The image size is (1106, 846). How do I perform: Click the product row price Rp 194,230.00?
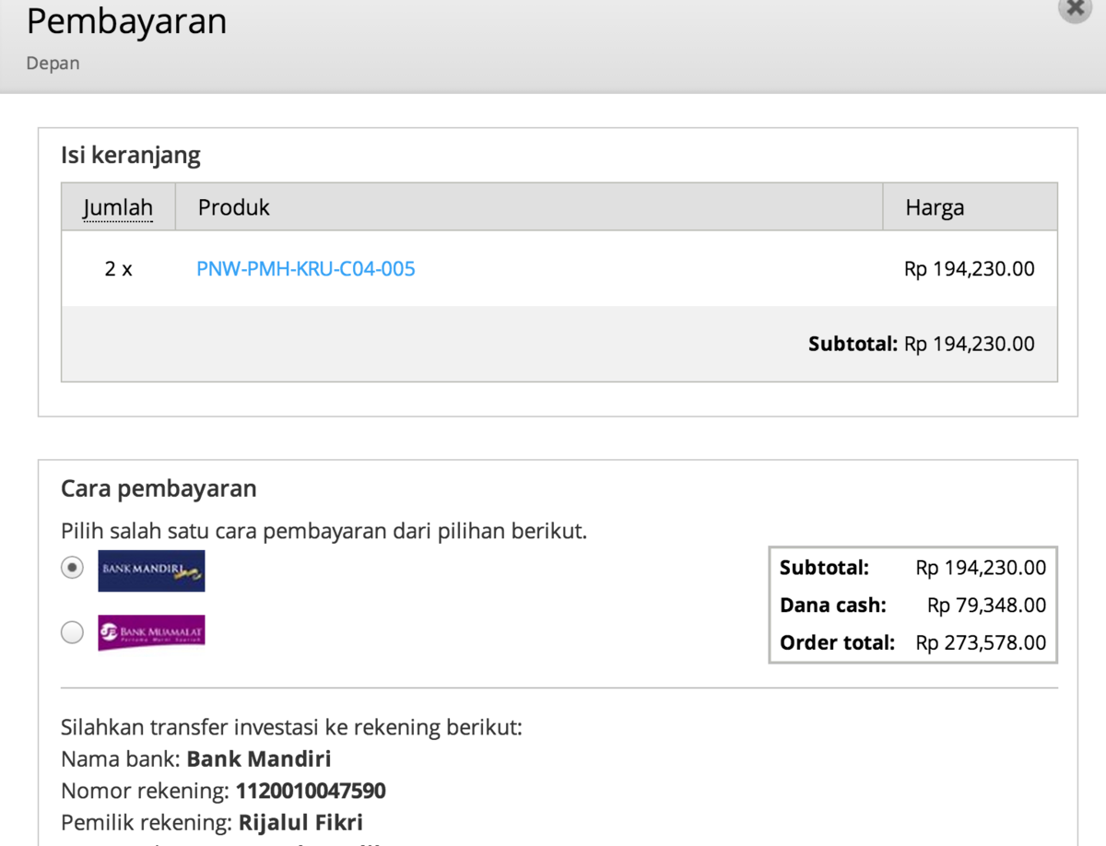tap(969, 269)
